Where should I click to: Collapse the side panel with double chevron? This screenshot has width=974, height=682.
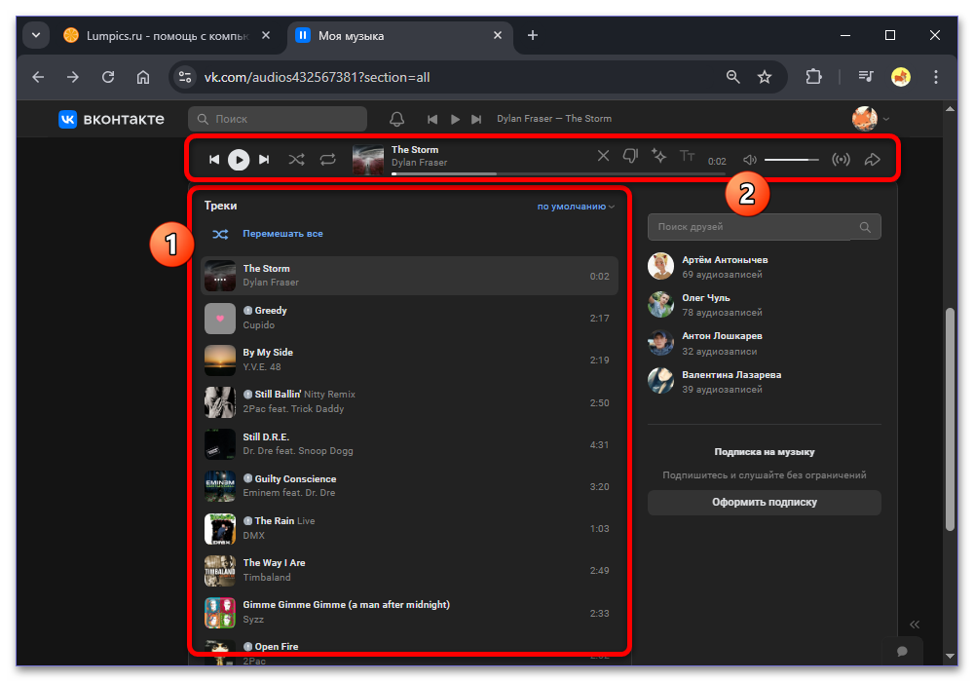pyautogui.click(x=915, y=625)
